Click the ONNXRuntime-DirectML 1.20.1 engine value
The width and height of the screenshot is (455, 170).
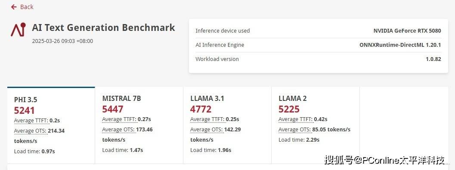point(400,45)
